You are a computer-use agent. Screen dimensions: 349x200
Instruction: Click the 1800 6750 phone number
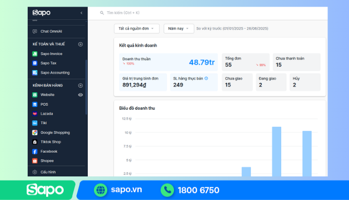coord(199,190)
